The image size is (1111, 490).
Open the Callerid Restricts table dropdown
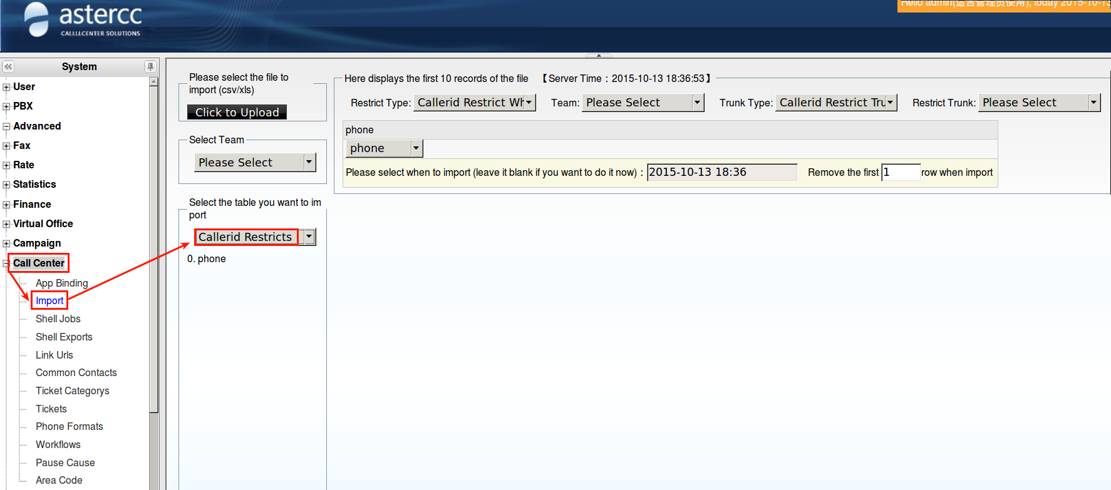point(309,237)
